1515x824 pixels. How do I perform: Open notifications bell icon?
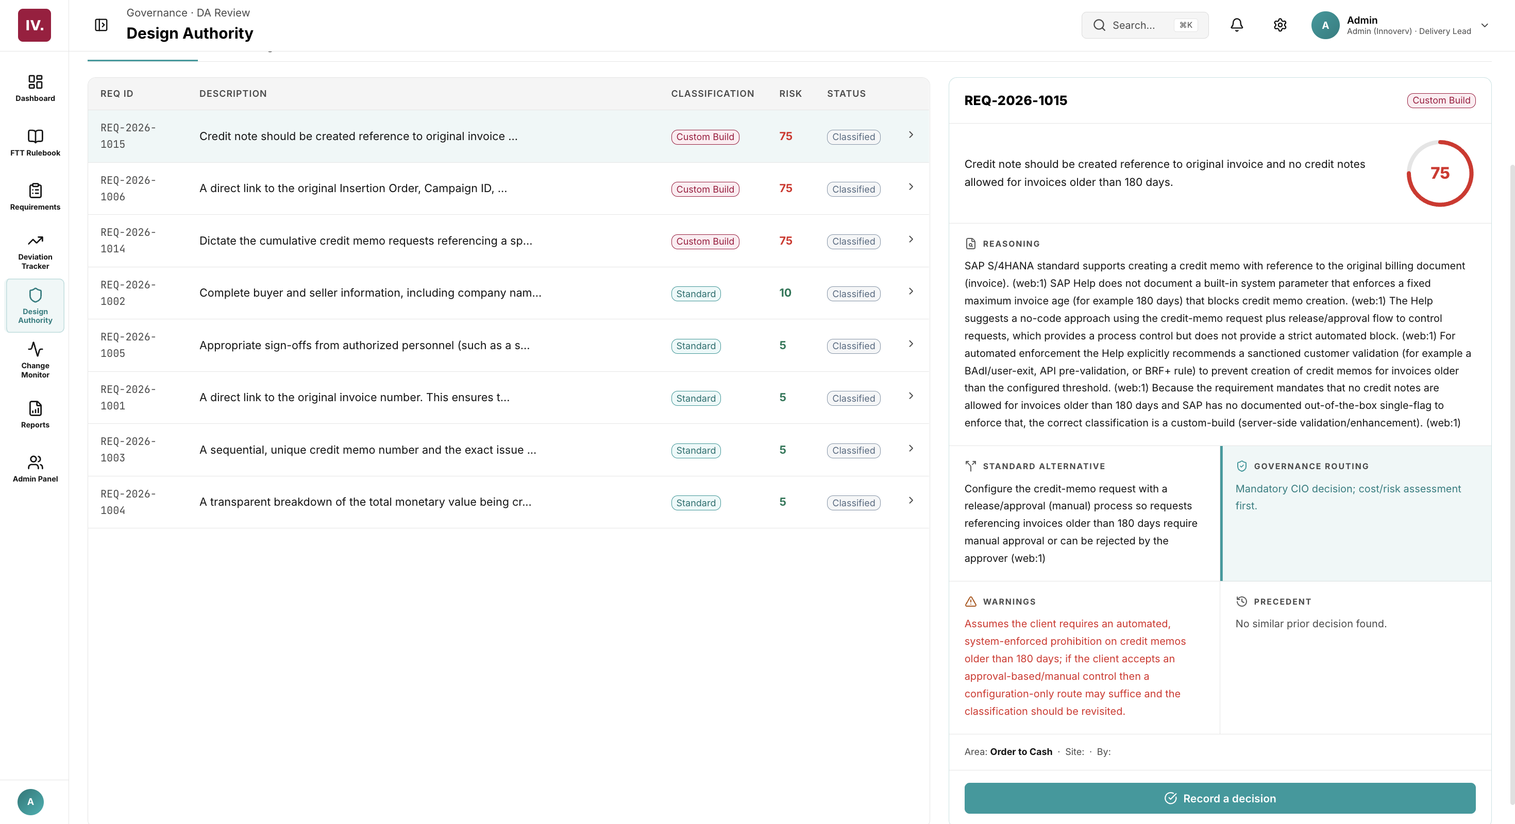click(1237, 25)
